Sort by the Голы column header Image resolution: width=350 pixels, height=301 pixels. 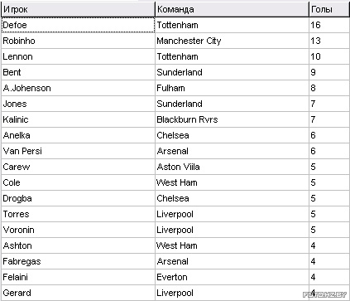329,9
